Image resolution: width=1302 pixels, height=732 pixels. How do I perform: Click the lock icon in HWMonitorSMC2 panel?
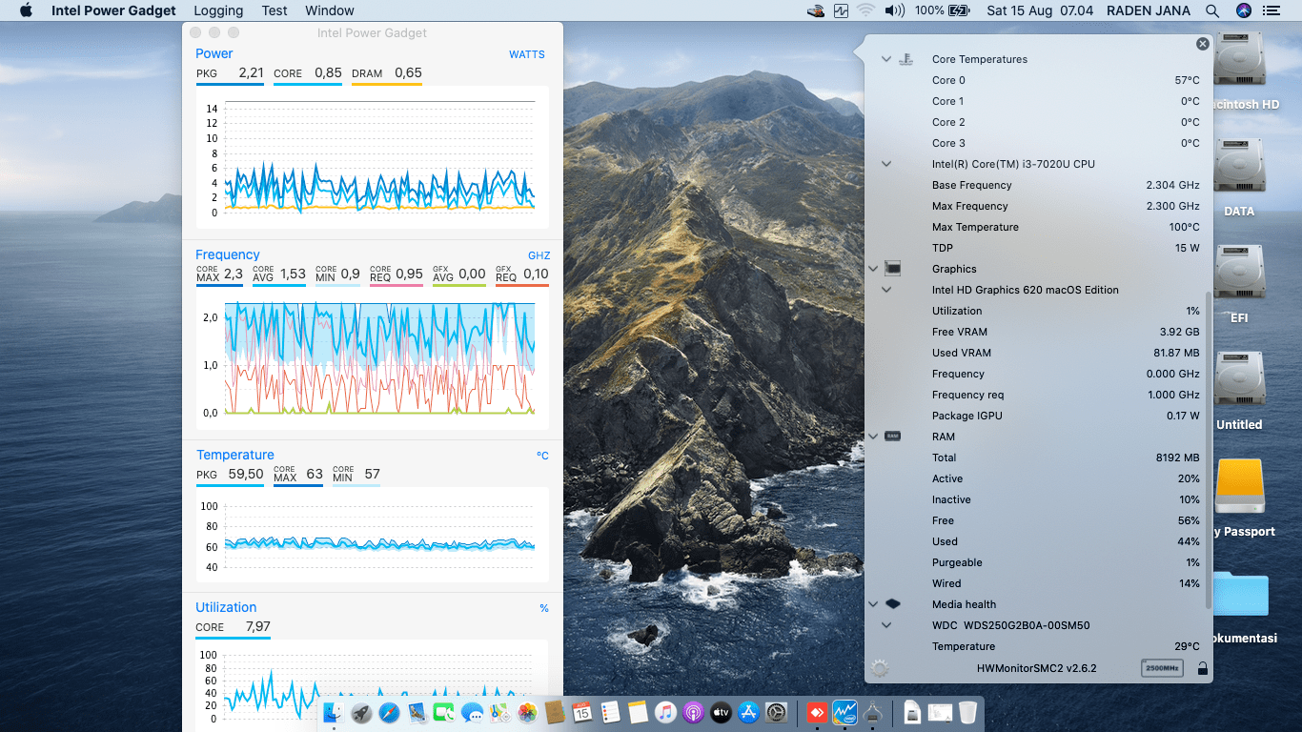[1202, 668]
